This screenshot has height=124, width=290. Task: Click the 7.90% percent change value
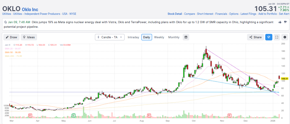[x=284, y=10]
